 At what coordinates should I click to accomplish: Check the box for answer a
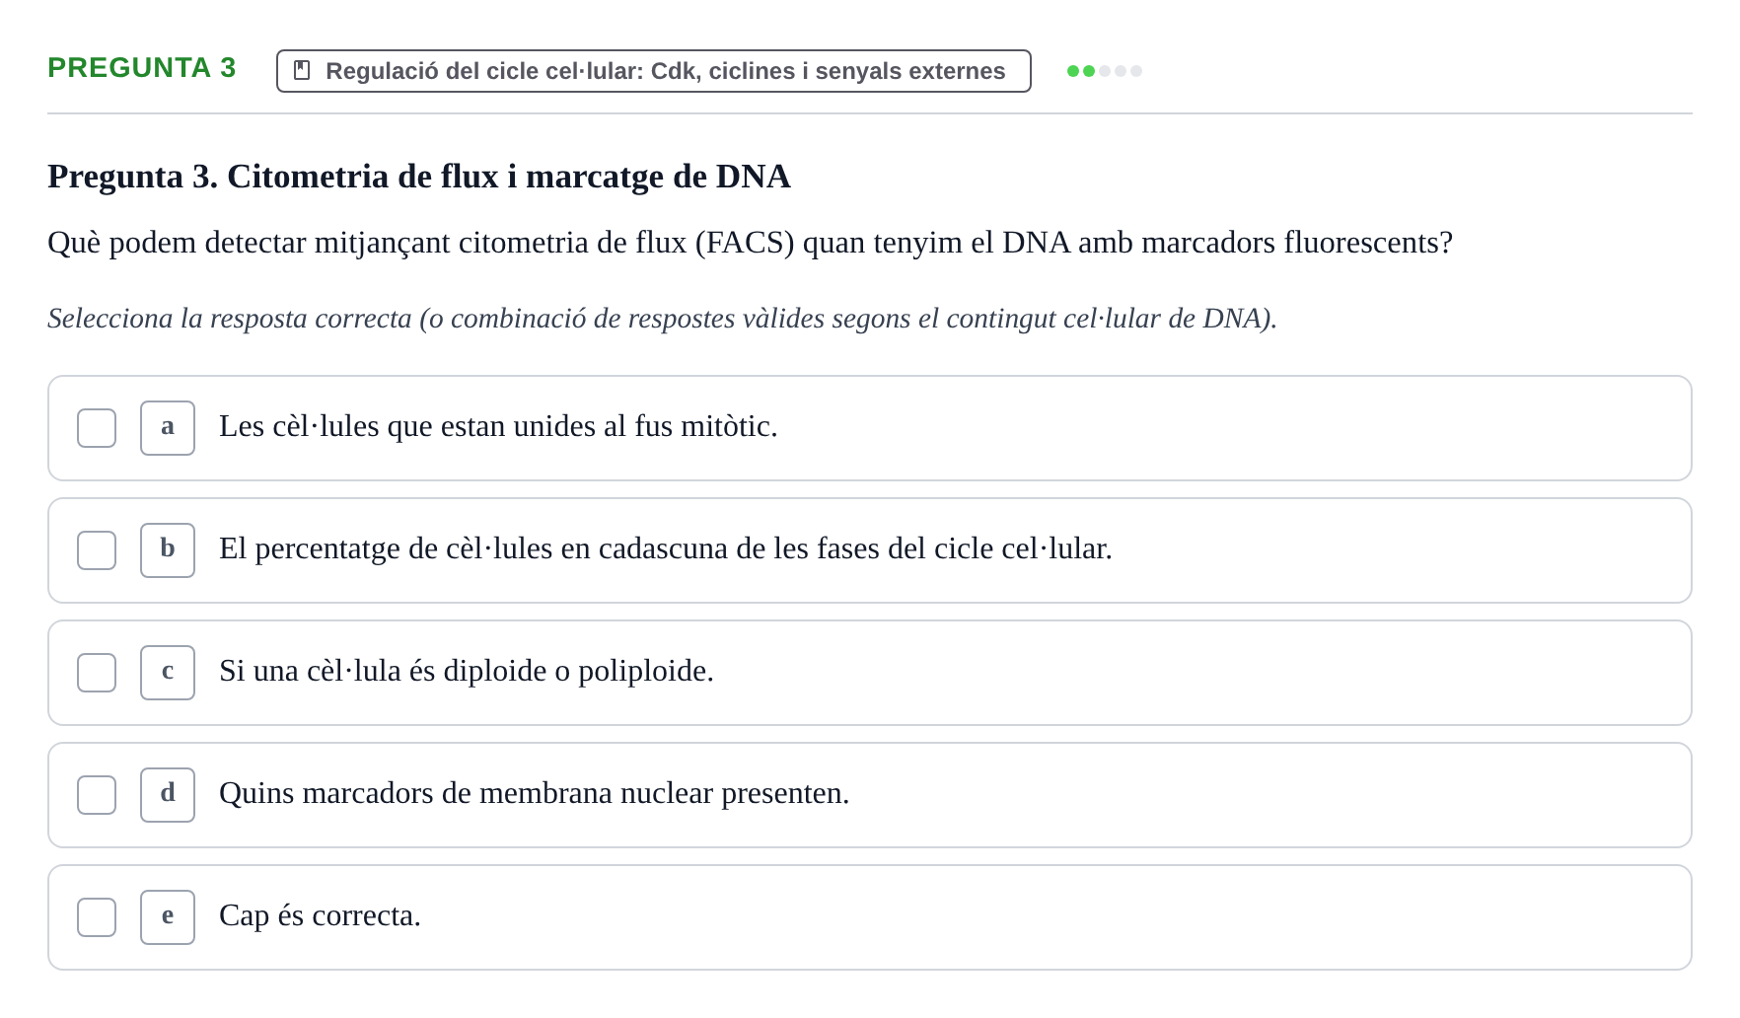(x=97, y=428)
